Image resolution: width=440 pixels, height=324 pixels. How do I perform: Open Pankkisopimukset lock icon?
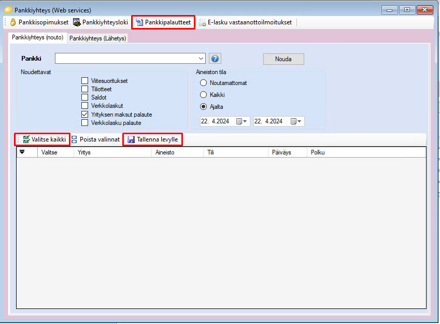[13, 22]
